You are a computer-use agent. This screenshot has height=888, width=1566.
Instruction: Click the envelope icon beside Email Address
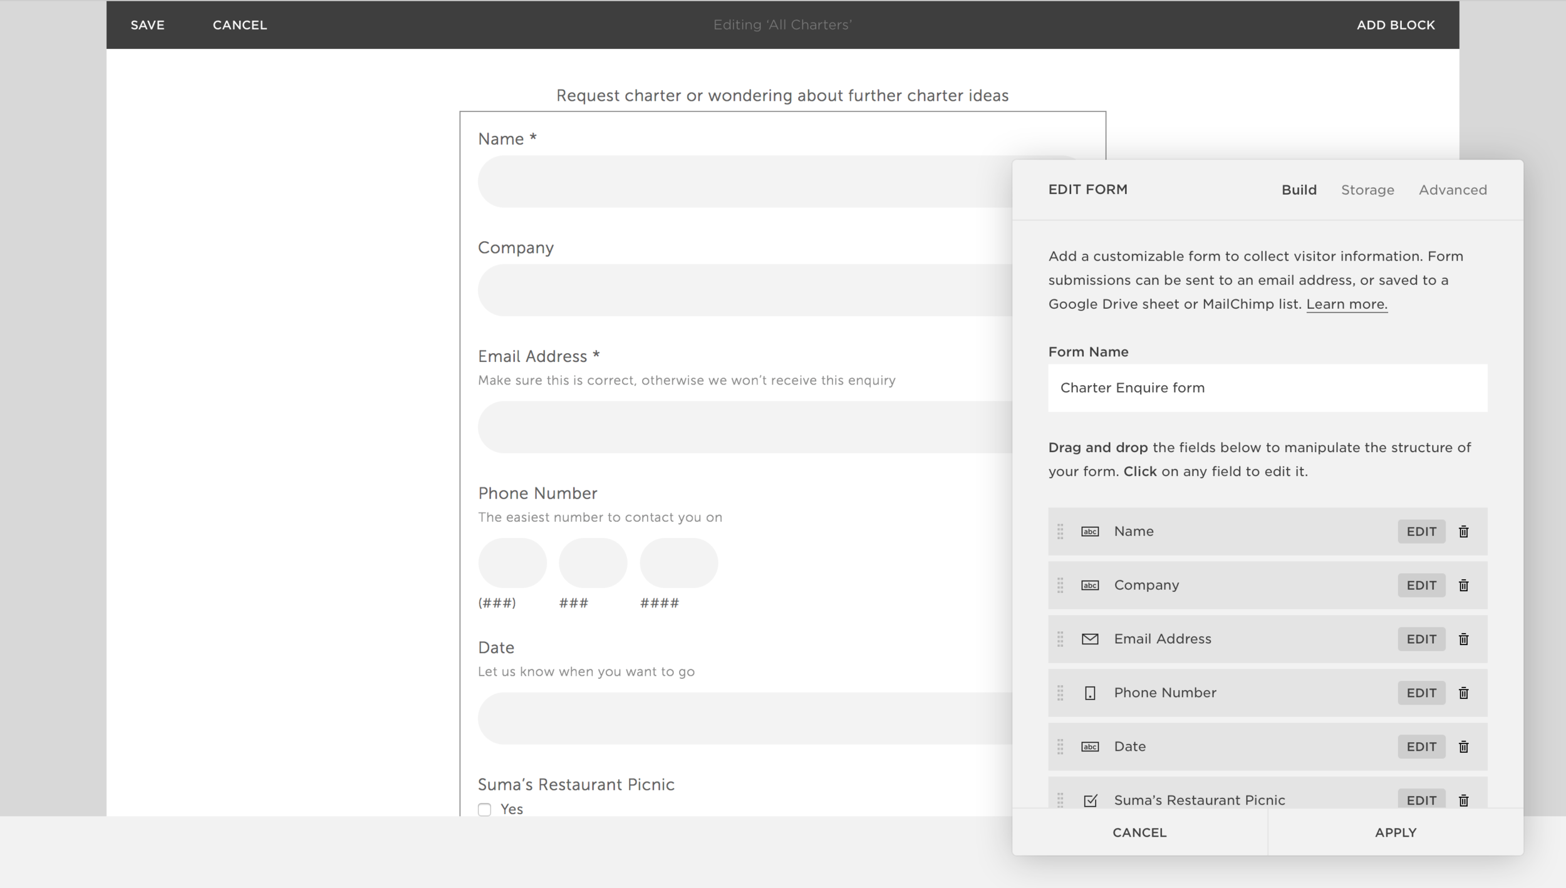(x=1090, y=639)
